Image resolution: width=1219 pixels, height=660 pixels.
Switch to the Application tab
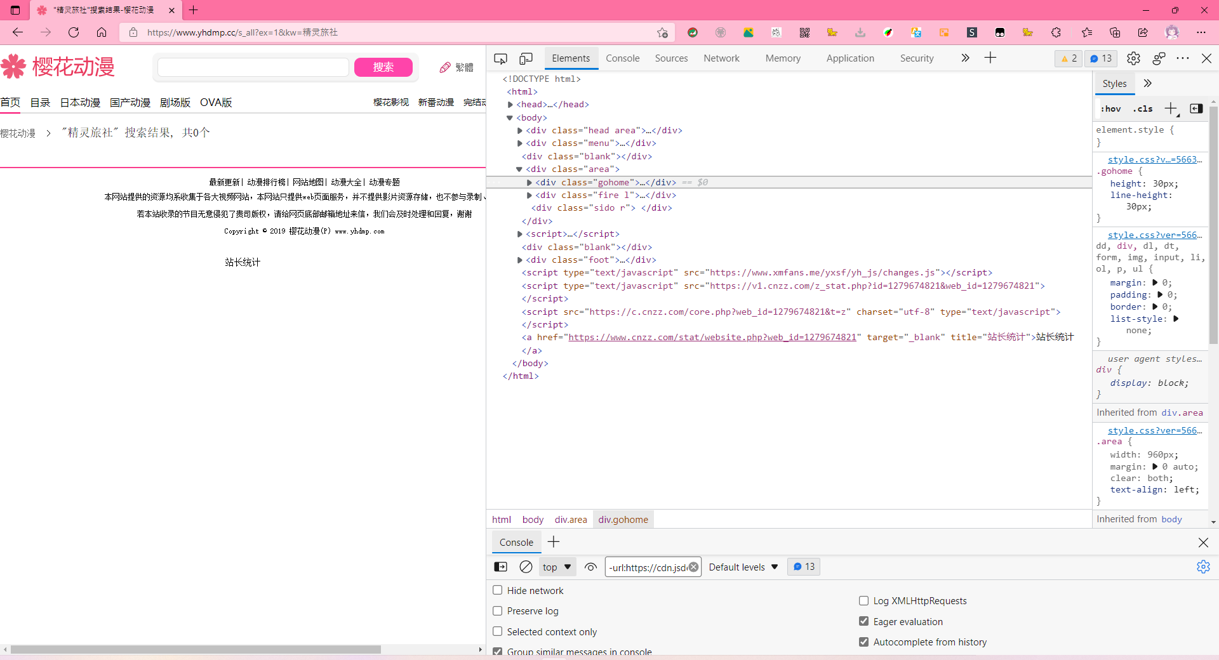click(850, 58)
